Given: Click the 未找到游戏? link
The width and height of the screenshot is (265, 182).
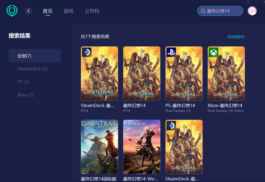Looking at the screenshot, I should [236, 37].
